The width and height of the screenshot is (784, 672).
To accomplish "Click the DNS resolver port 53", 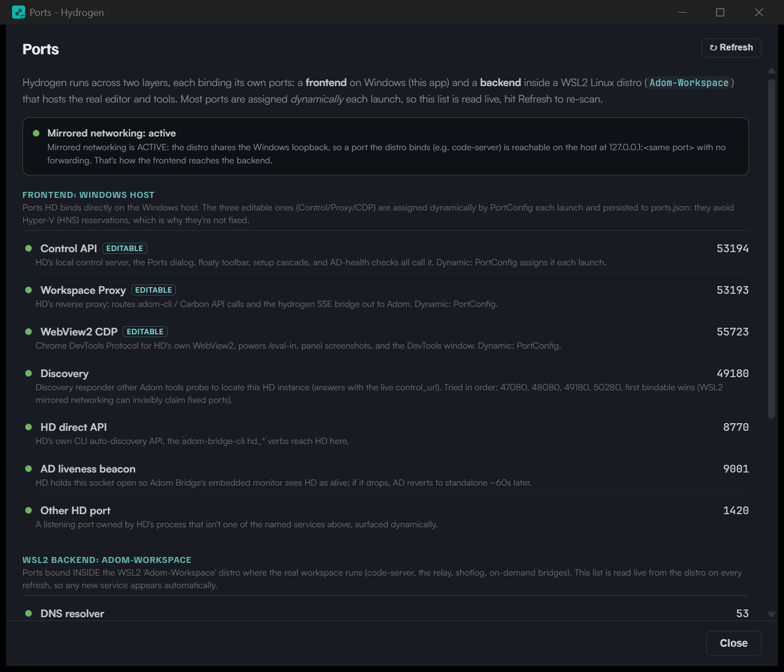I will (x=743, y=614).
